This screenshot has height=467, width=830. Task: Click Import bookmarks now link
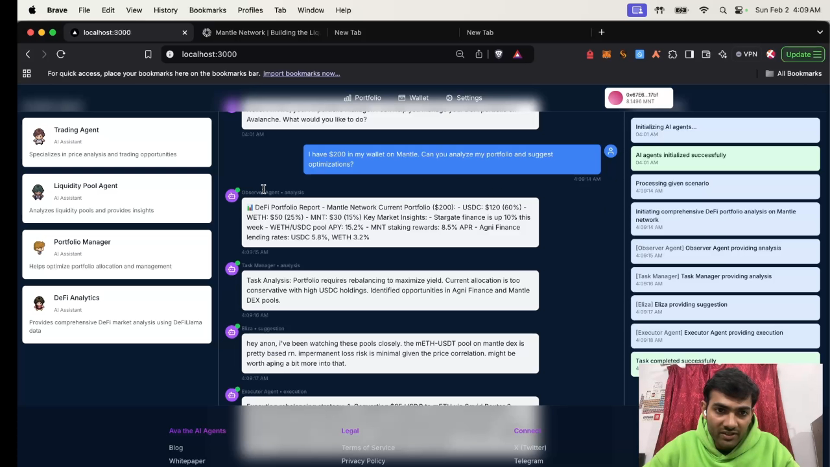[x=302, y=73]
